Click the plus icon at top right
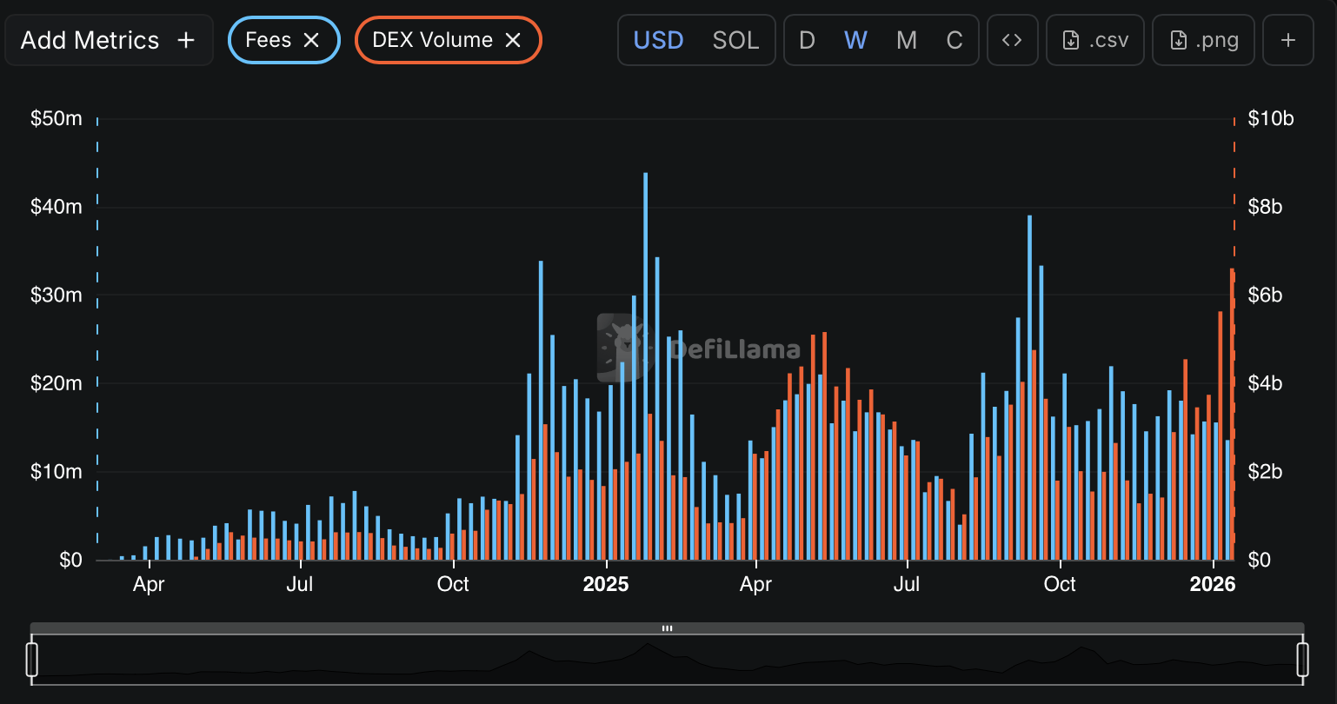The image size is (1337, 704). [1288, 40]
